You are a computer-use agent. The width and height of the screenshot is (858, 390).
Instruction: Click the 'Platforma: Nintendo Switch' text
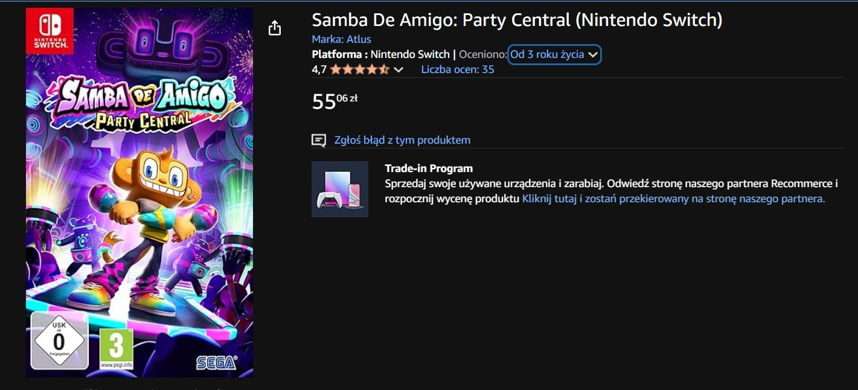pos(380,54)
